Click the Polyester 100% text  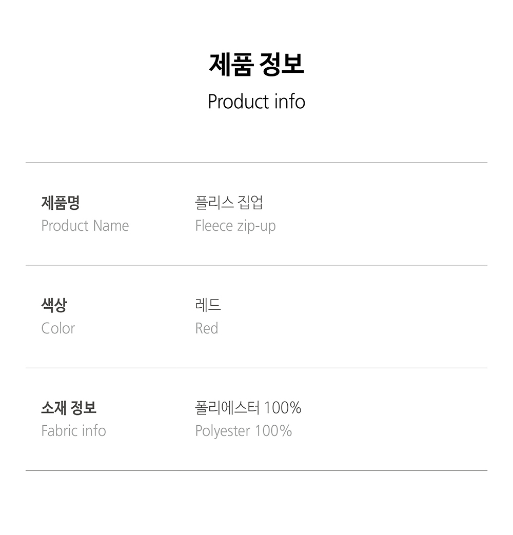[243, 431]
